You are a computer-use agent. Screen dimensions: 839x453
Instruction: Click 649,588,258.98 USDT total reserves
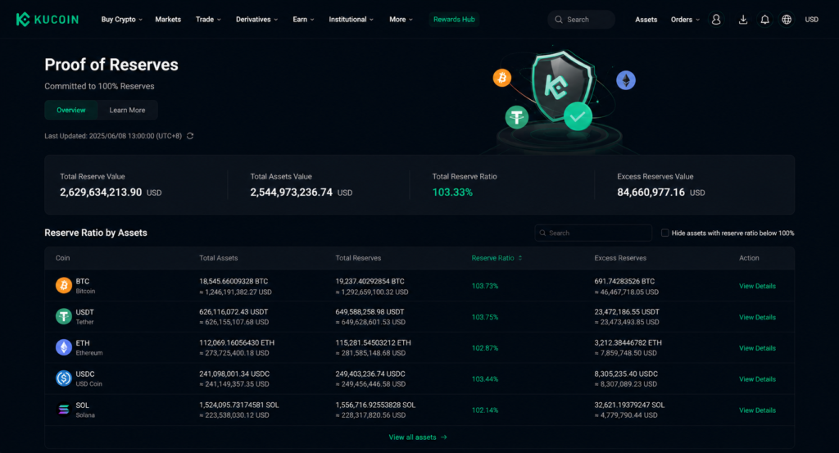click(x=370, y=312)
